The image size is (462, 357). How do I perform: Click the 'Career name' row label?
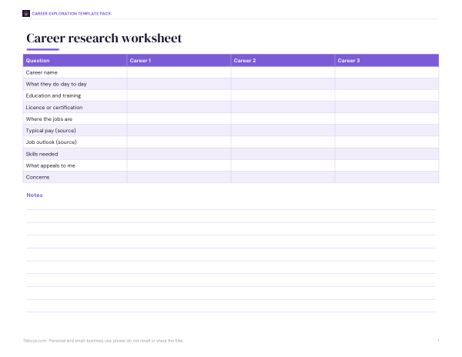(x=42, y=72)
